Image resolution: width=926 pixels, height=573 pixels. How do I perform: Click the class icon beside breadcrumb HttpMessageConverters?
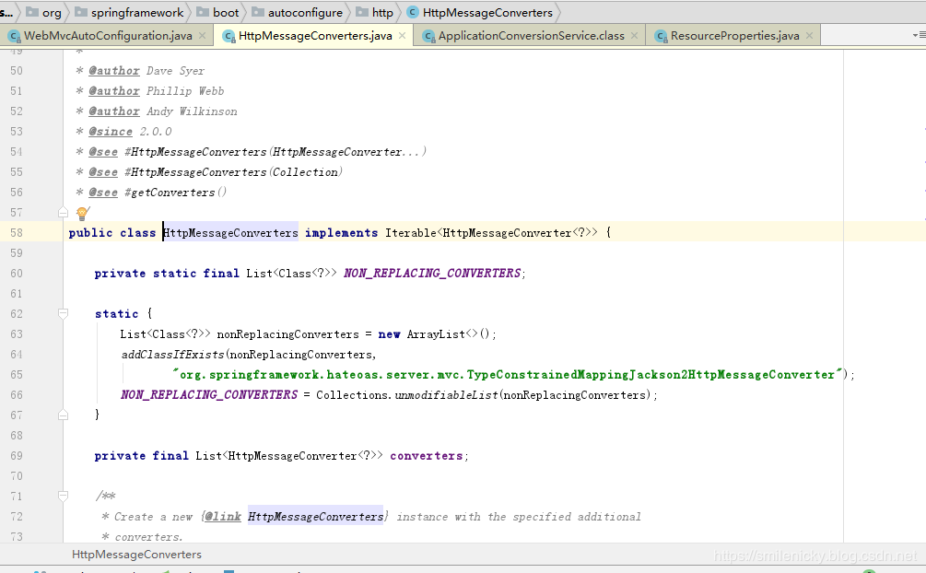(x=412, y=13)
